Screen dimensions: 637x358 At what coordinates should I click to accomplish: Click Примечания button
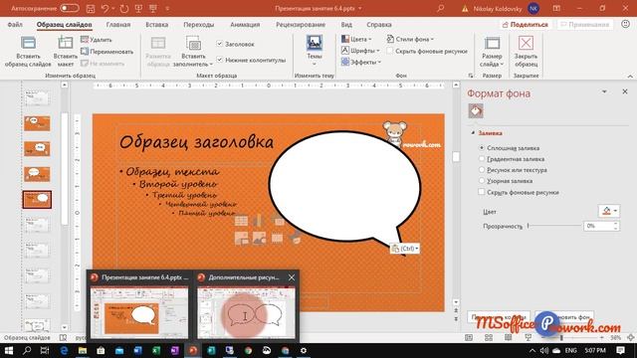point(584,25)
